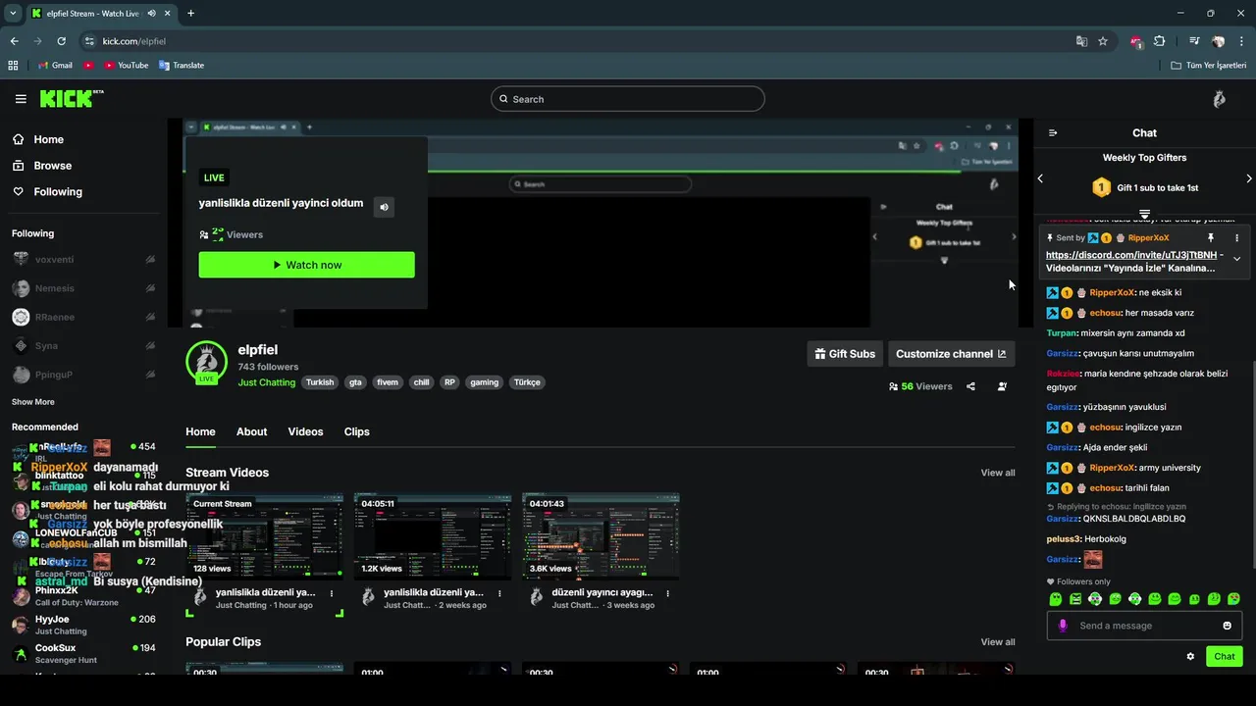Switch to the Videos tab
Viewport: 1256px width, 706px height.
click(x=305, y=431)
